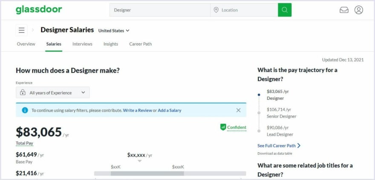This screenshot has width=375, height=180.
Task: Click Download as data table
Action: (x=275, y=154)
